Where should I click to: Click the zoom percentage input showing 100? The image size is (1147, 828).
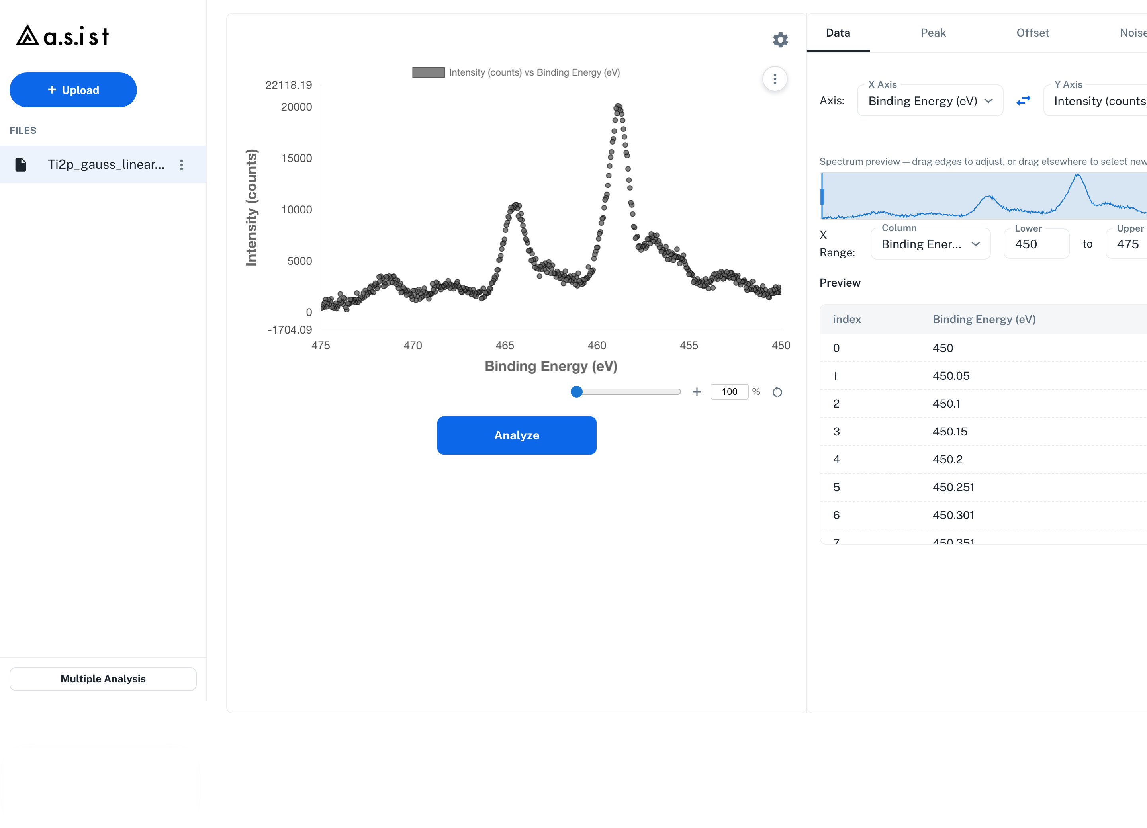(x=729, y=392)
